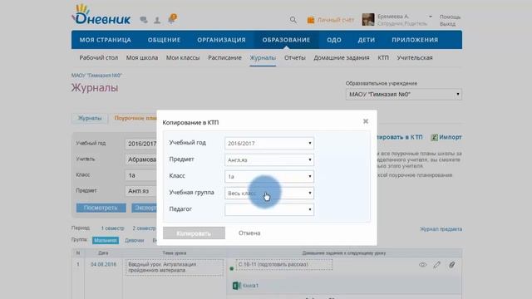Open the ОРГАНИЗАЦИЯ menu
This screenshot has height=299, width=532.
tap(221, 40)
